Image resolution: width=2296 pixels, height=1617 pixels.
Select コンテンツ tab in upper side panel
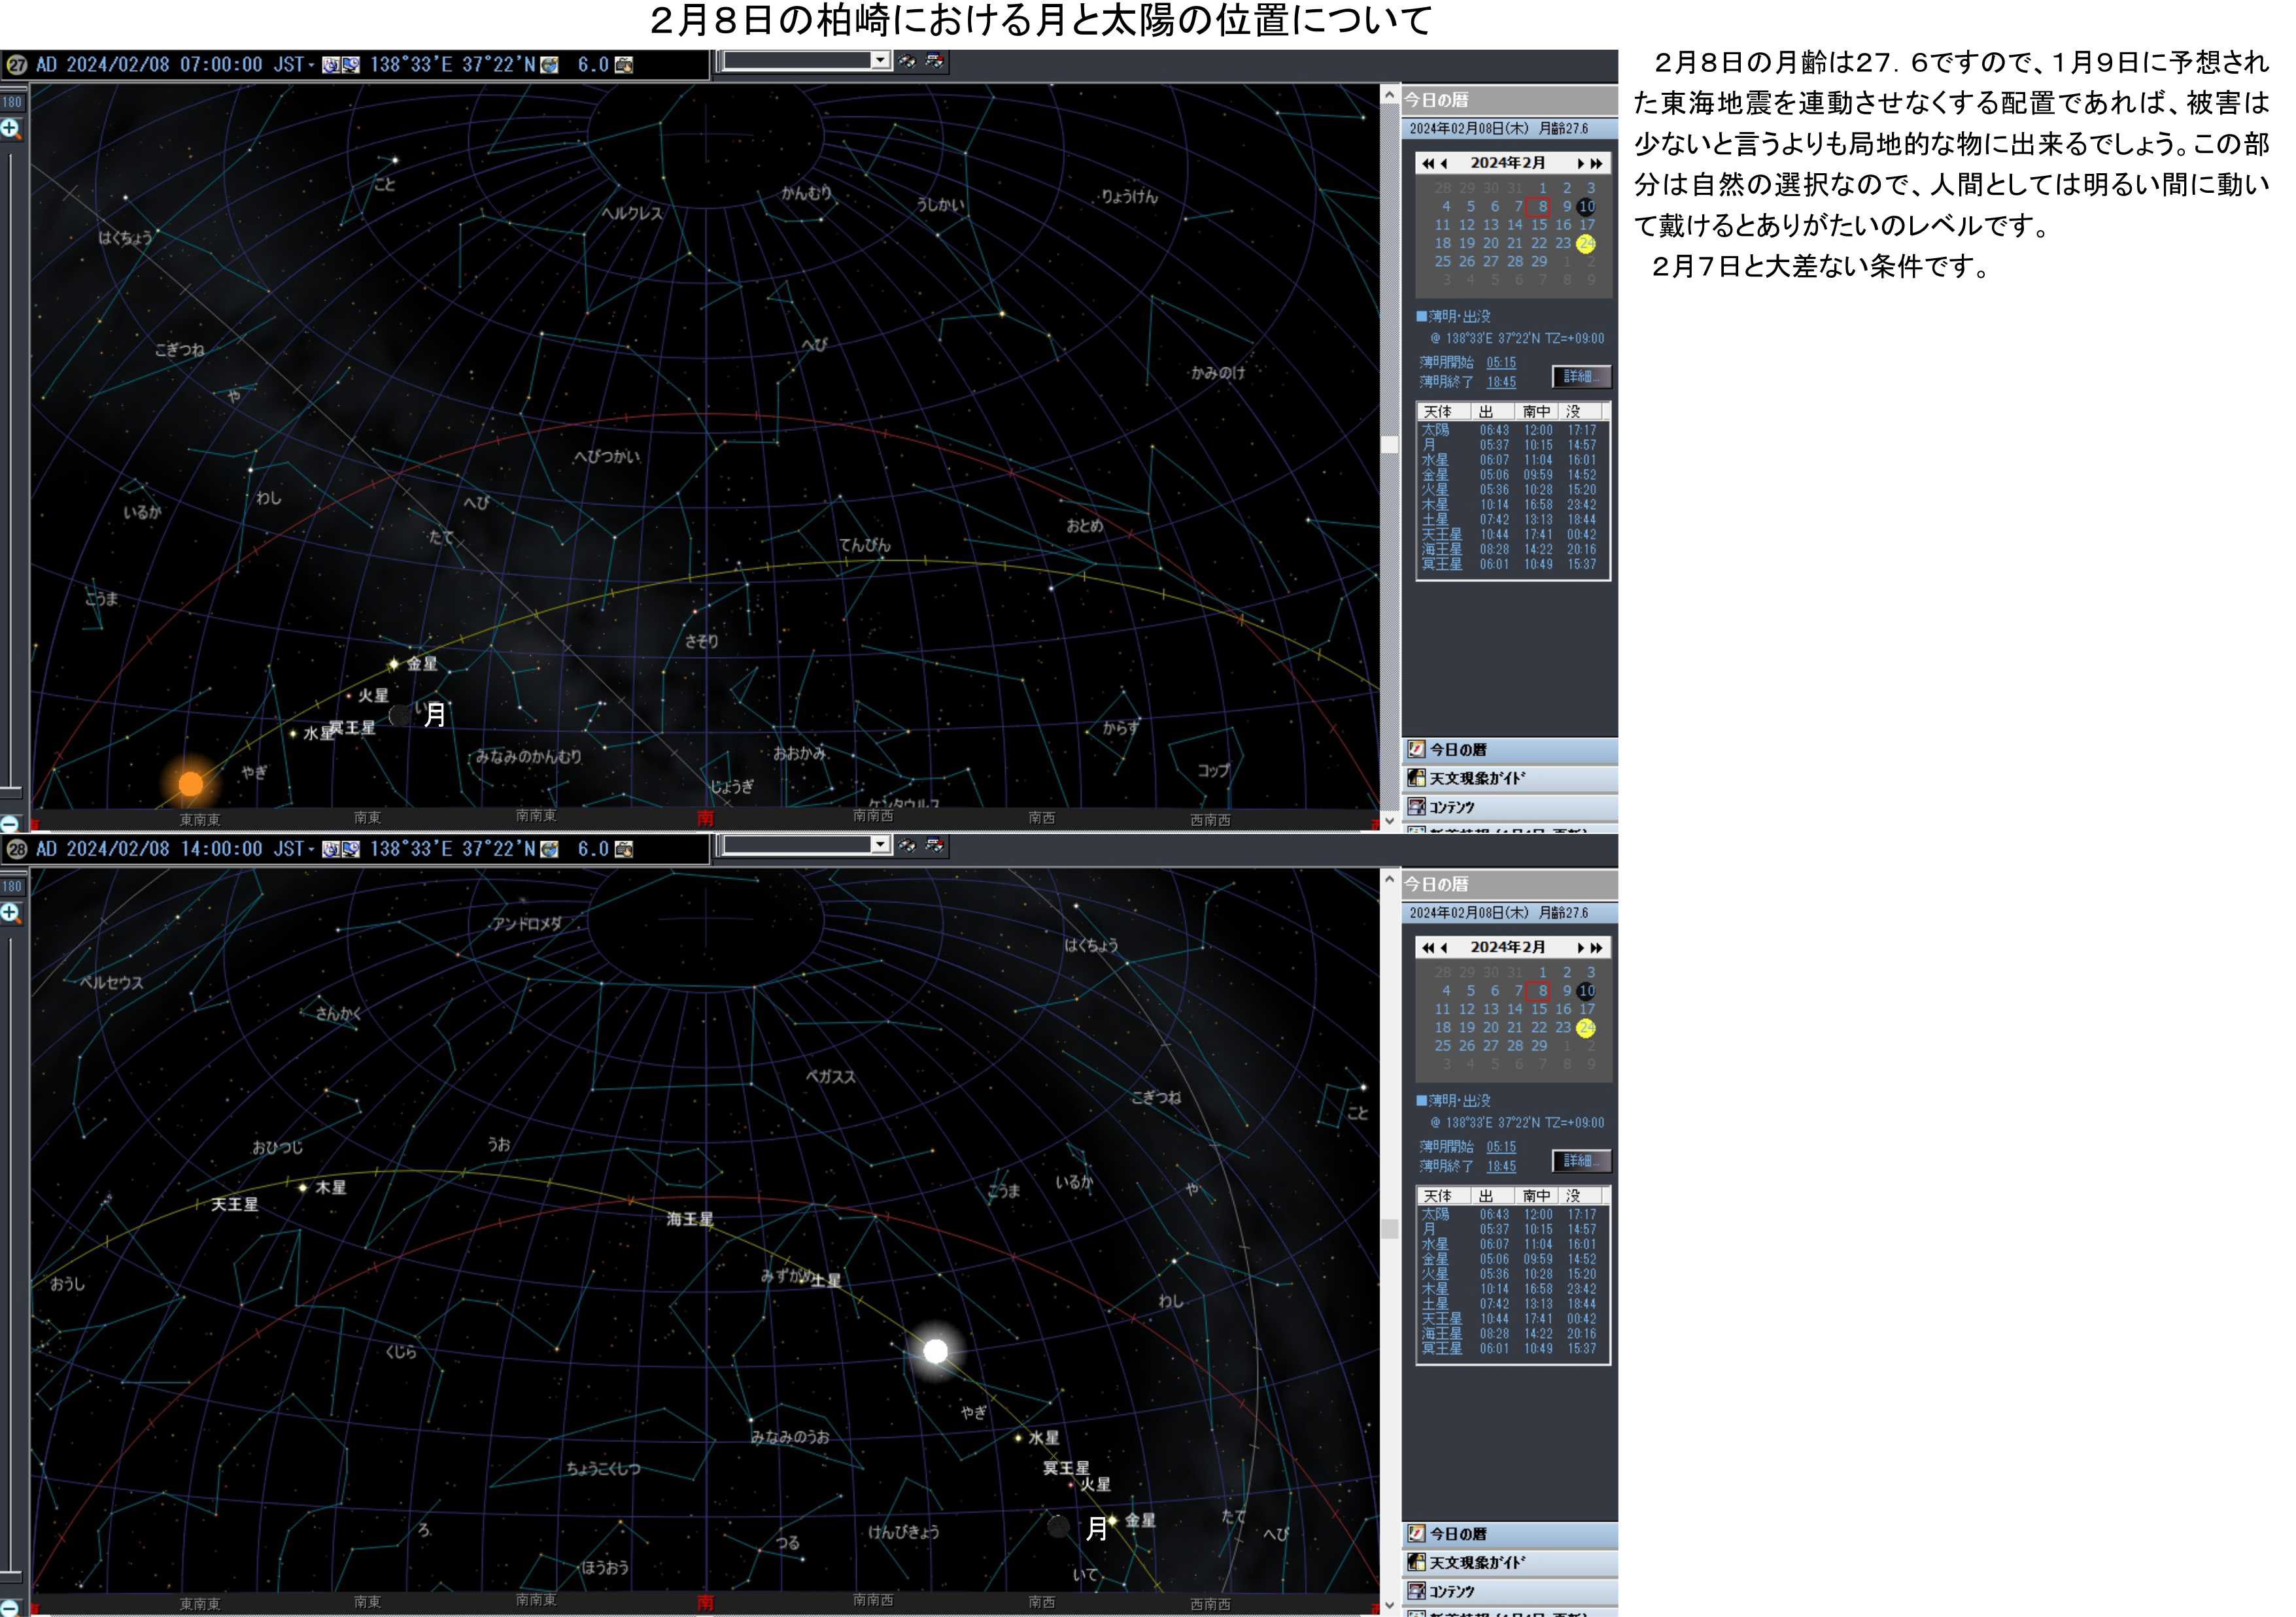click(x=1510, y=807)
